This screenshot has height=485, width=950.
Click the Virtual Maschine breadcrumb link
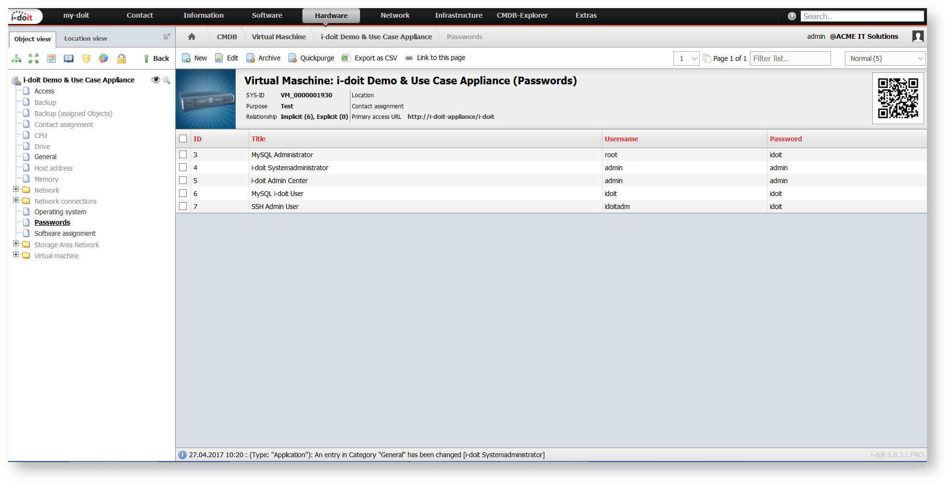[279, 37]
